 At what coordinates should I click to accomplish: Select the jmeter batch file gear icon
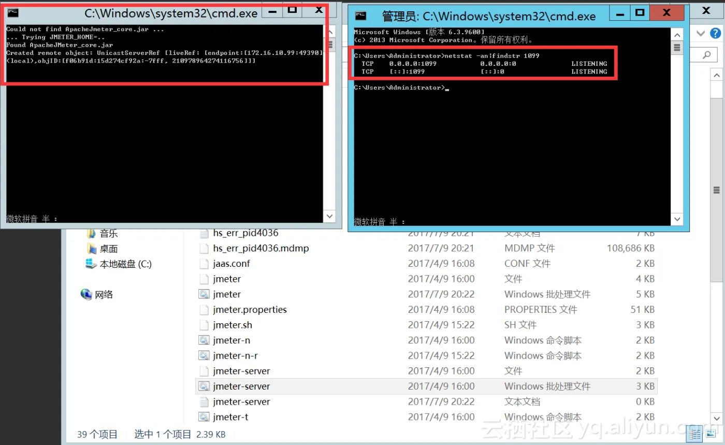pos(204,294)
